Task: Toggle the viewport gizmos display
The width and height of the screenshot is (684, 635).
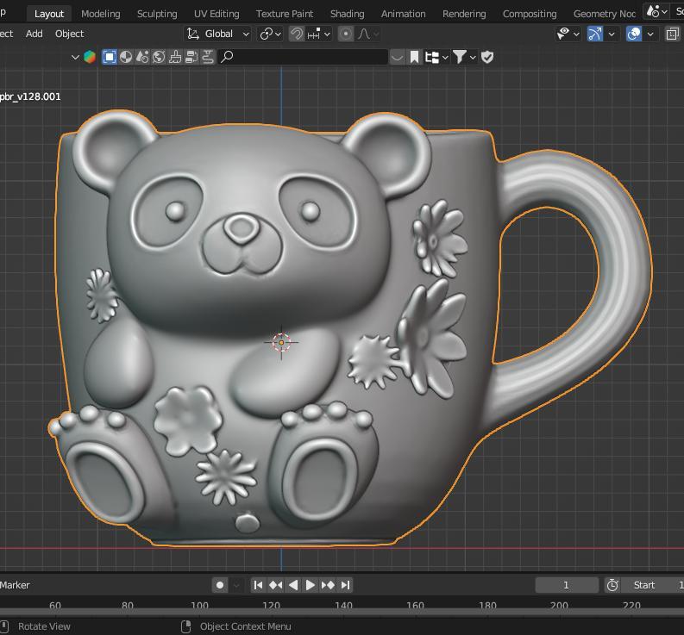Action: coord(595,34)
